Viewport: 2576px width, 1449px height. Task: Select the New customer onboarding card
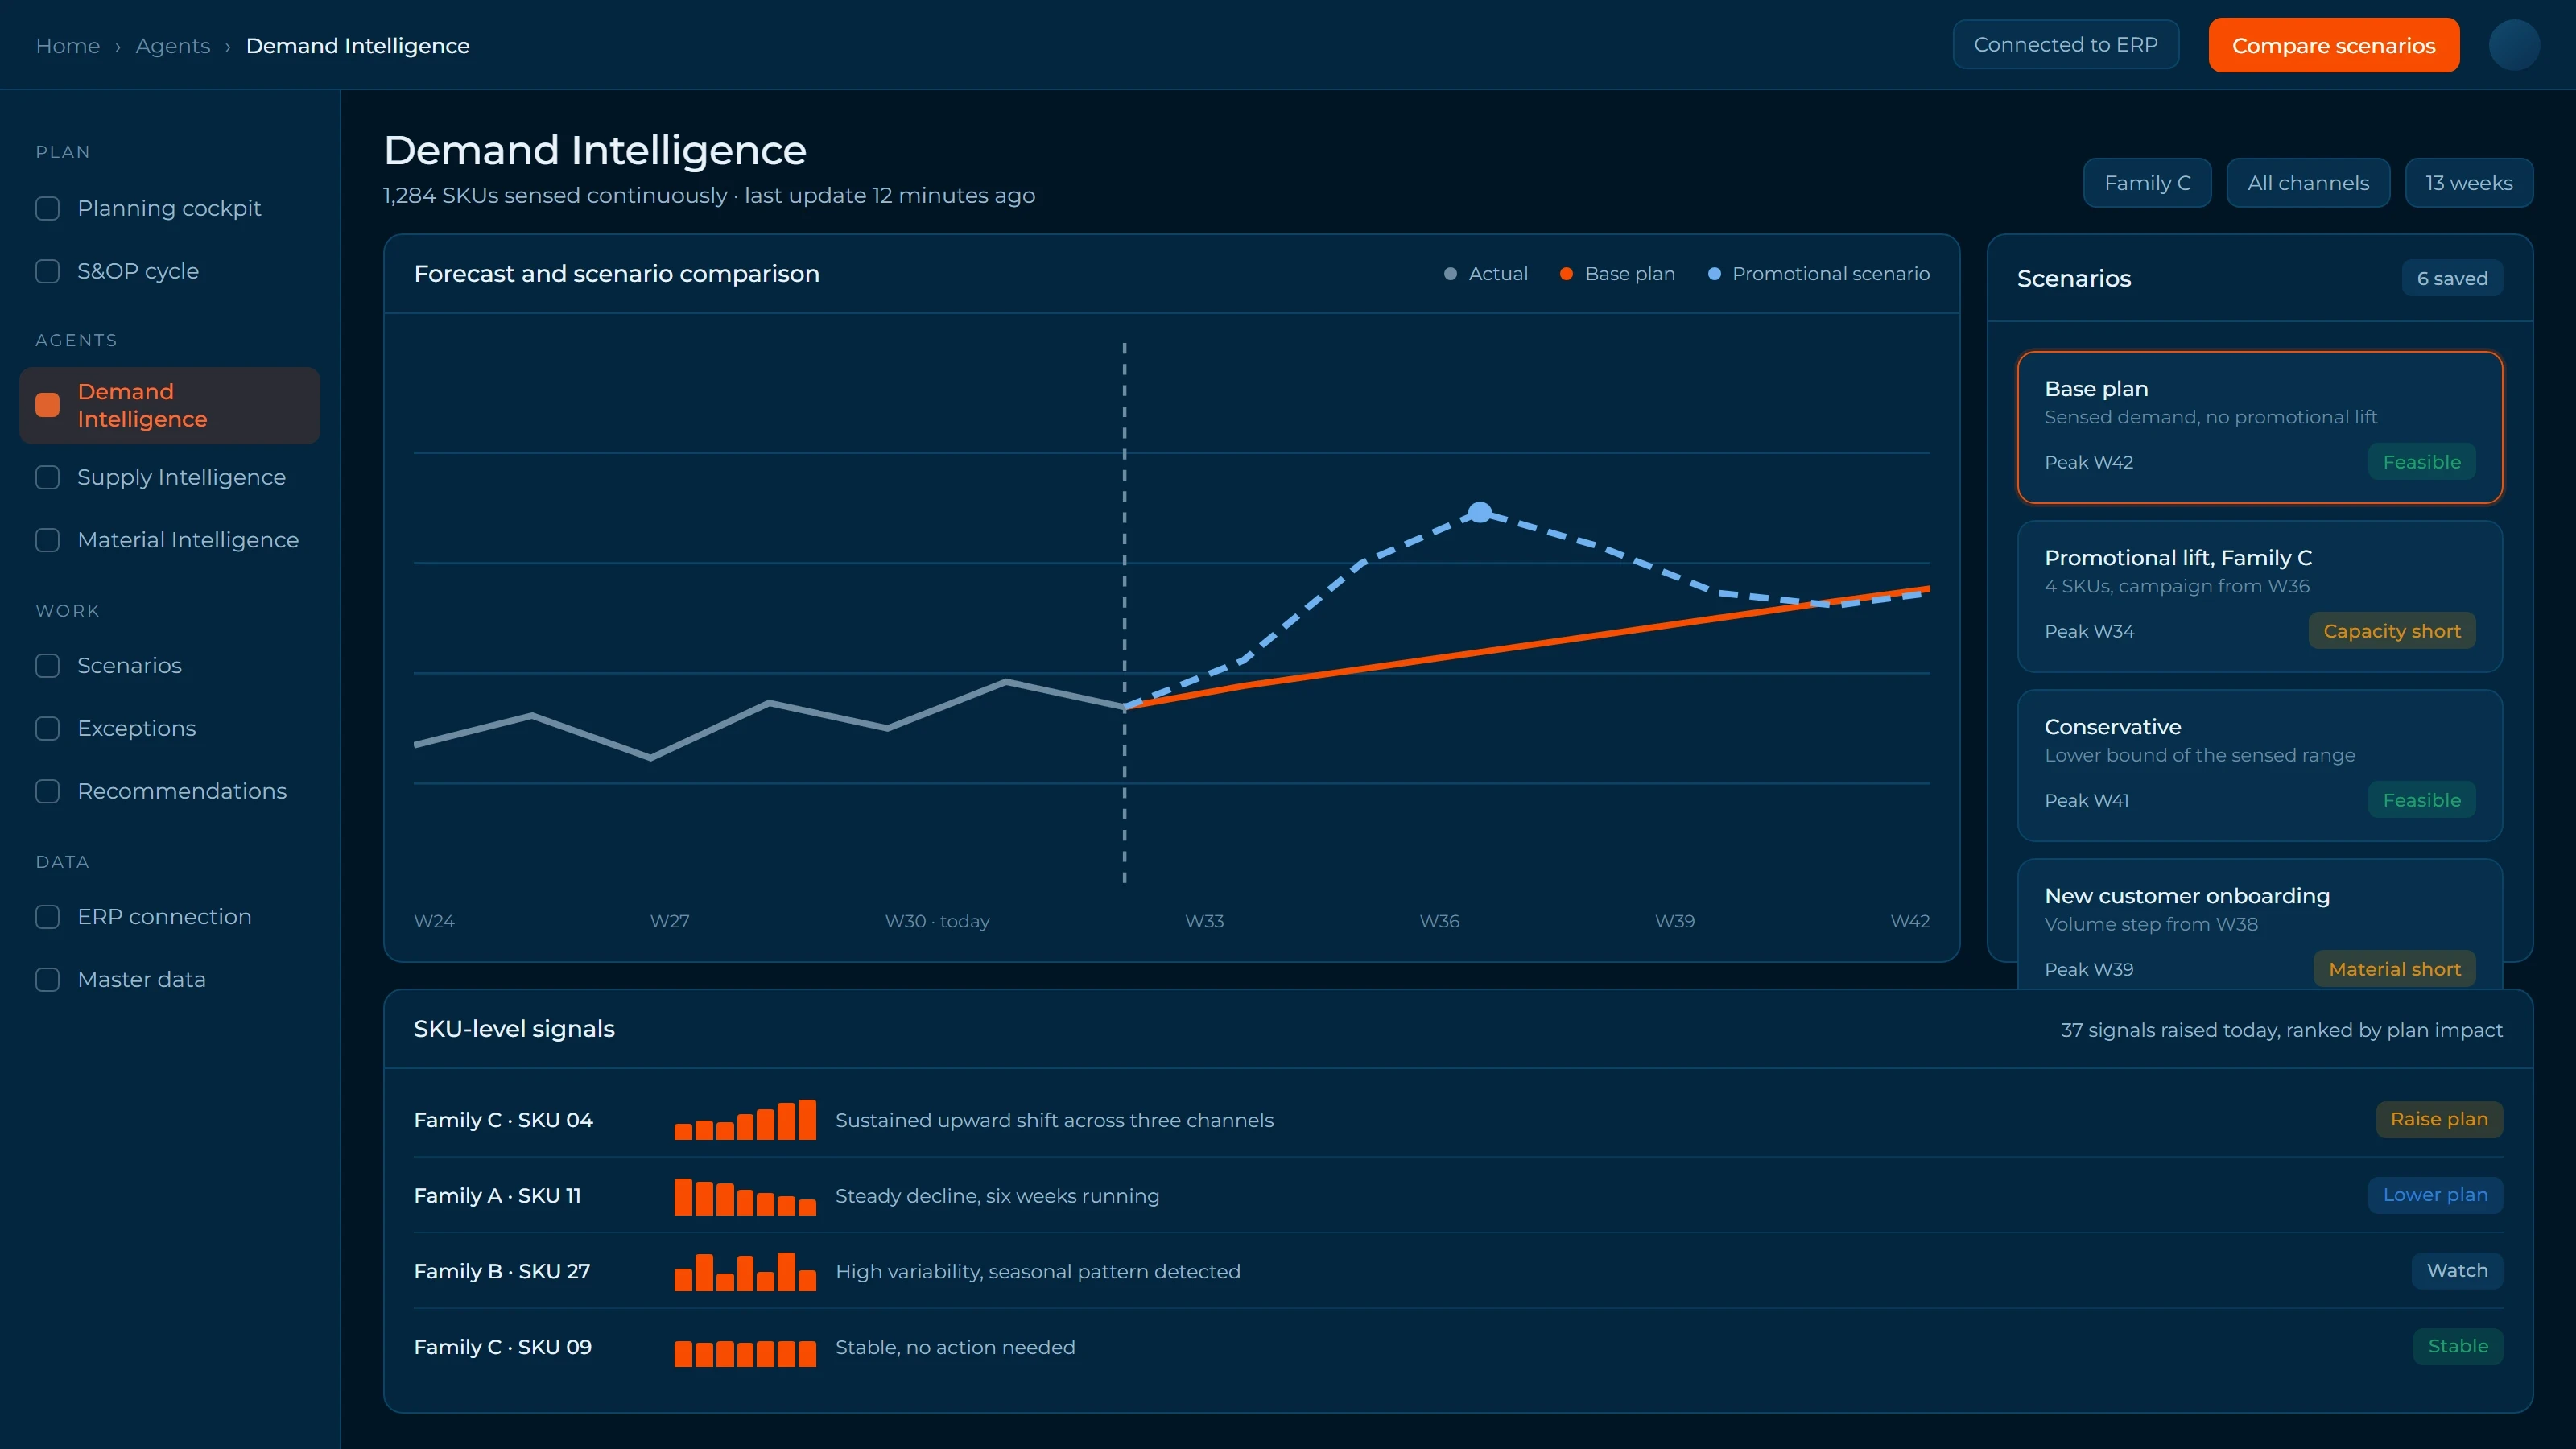coord(2260,925)
